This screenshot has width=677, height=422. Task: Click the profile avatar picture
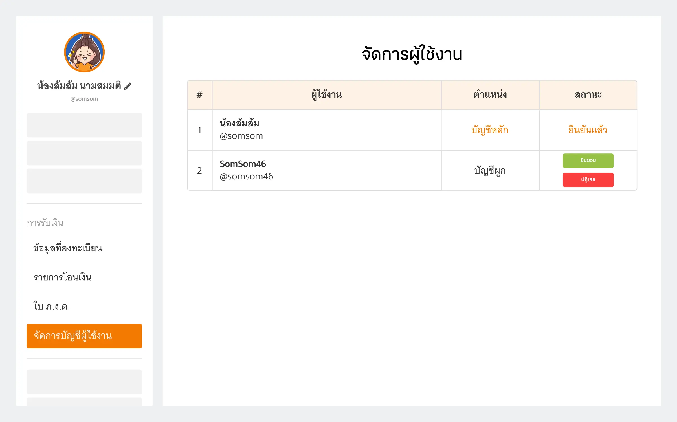84,52
